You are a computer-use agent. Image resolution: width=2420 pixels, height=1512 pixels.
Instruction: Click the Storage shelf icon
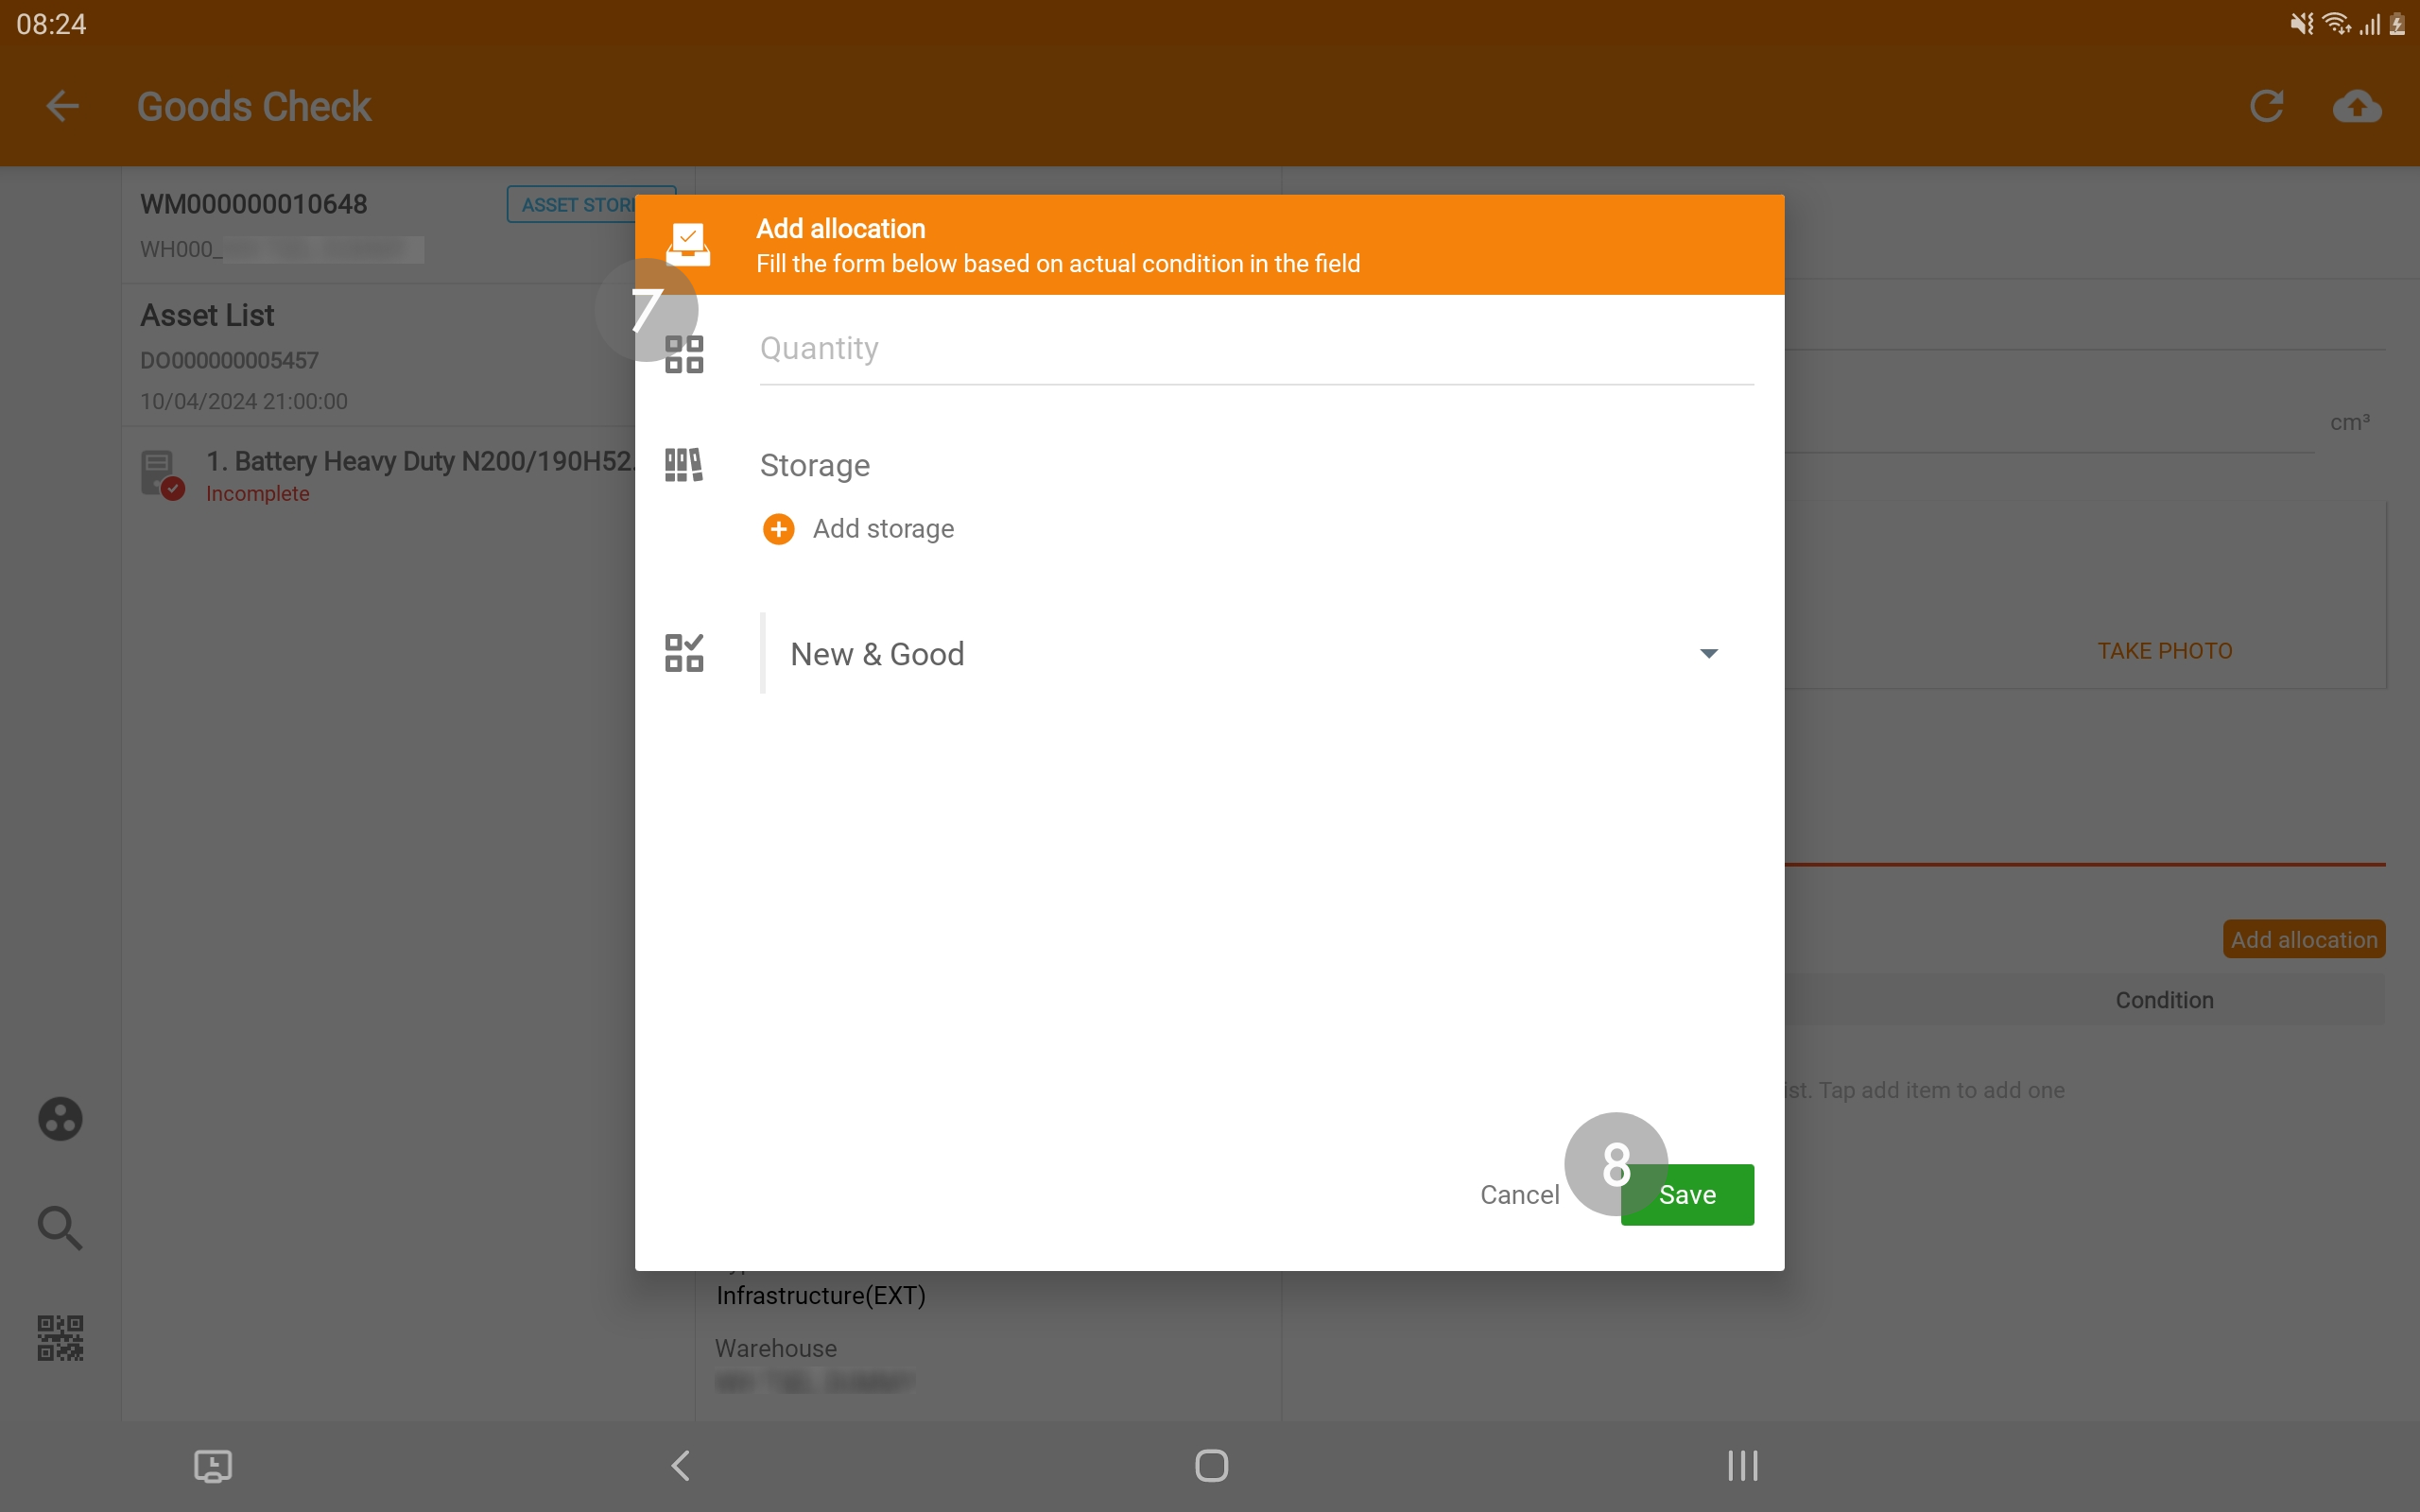(684, 465)
